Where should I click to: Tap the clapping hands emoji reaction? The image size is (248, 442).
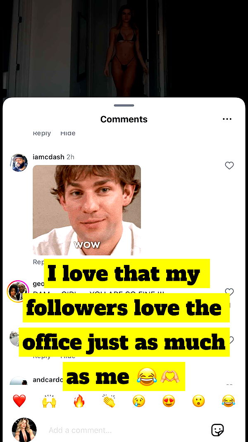pos(109,401)
